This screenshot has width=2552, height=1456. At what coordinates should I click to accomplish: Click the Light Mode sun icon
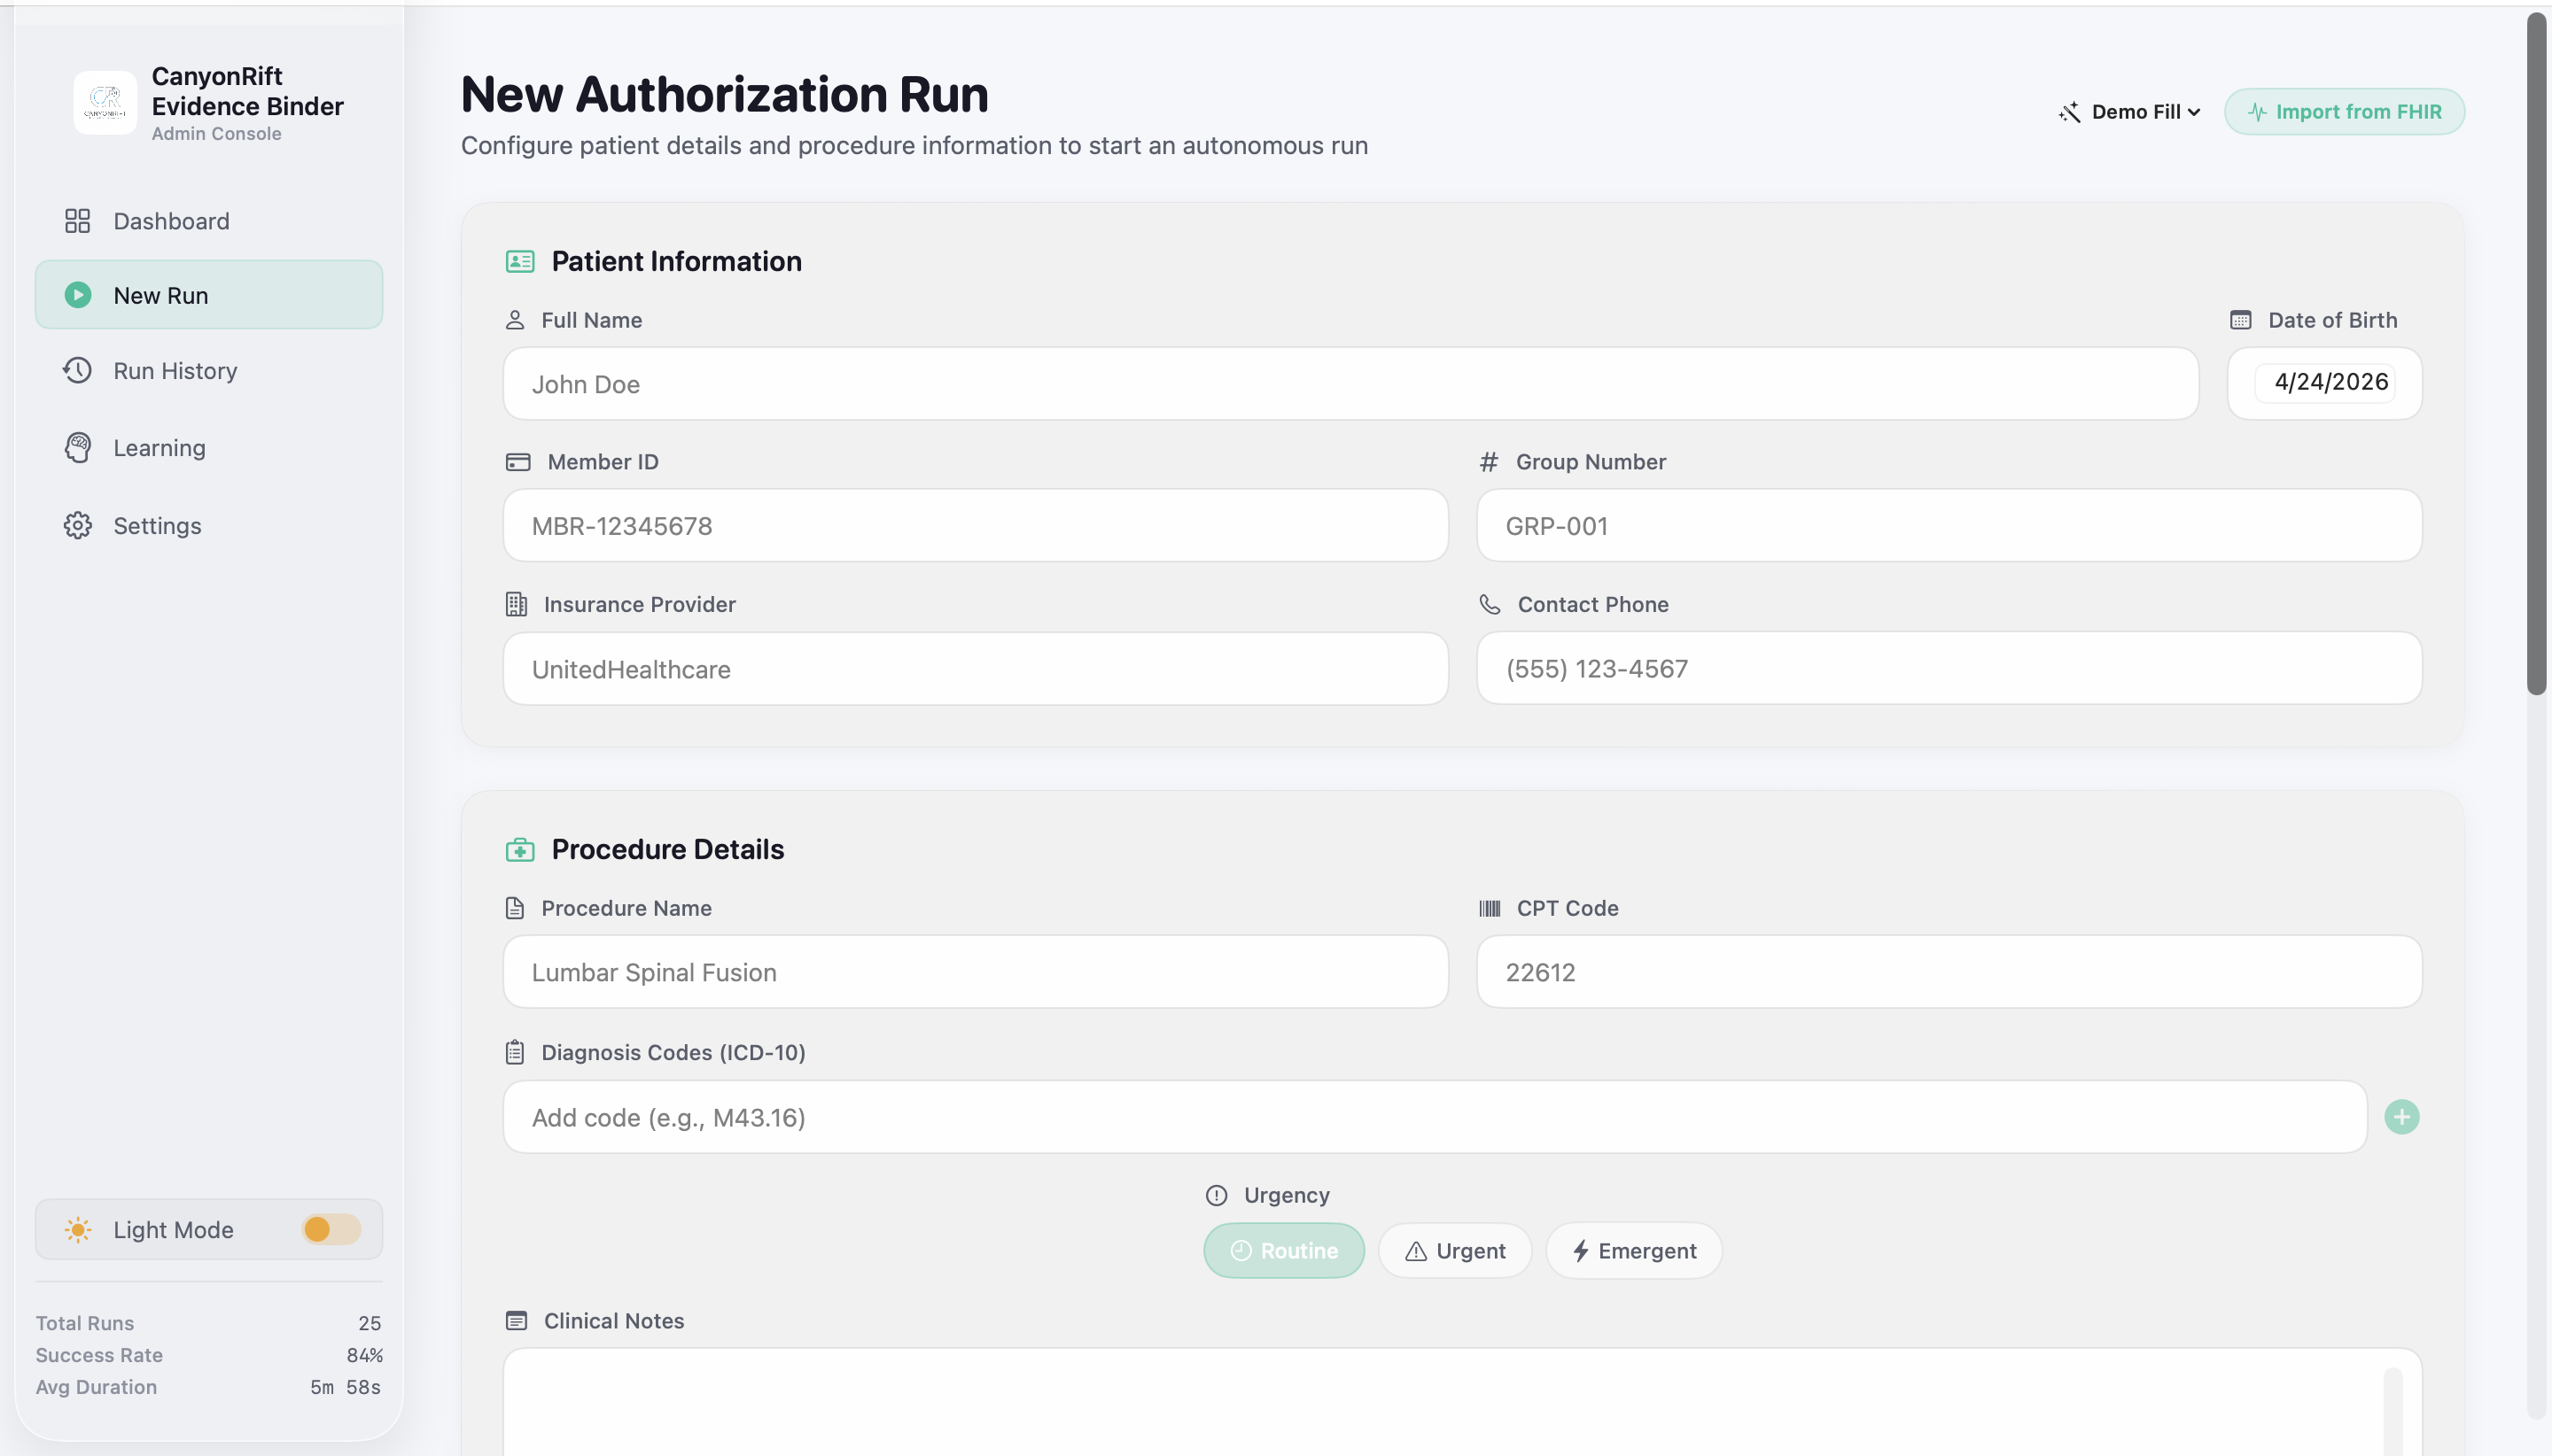[x=77, y=1229]
